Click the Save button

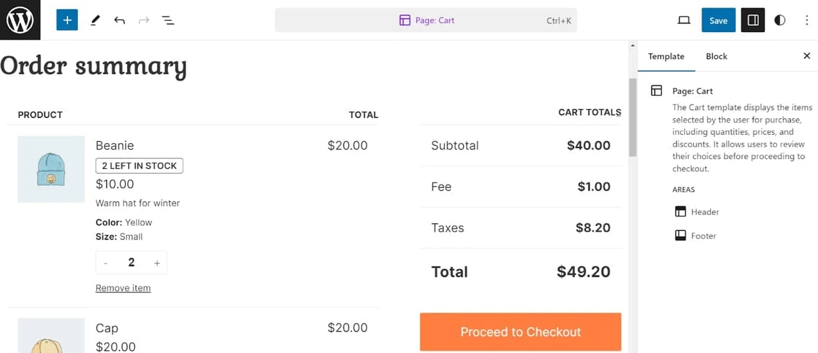pyautogui.click(x=718, y=20)
